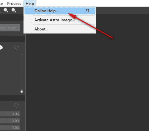Click the lower circular reset arrows icon
The width and height of the screenshot is (149, 131).
coord(17,105)
